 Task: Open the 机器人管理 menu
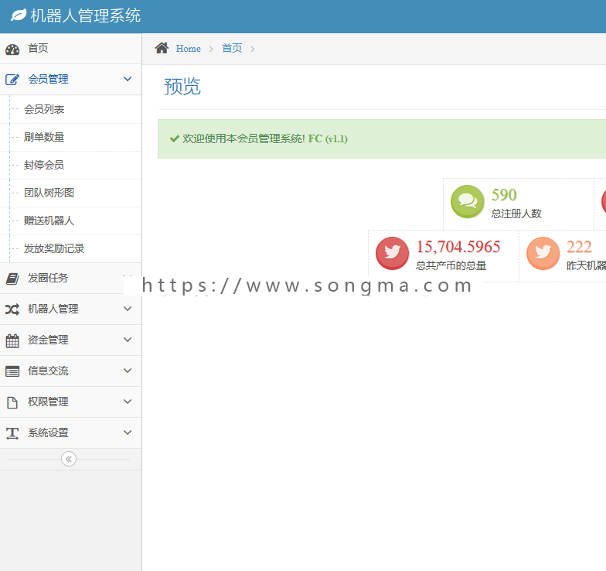coord(71,309)
